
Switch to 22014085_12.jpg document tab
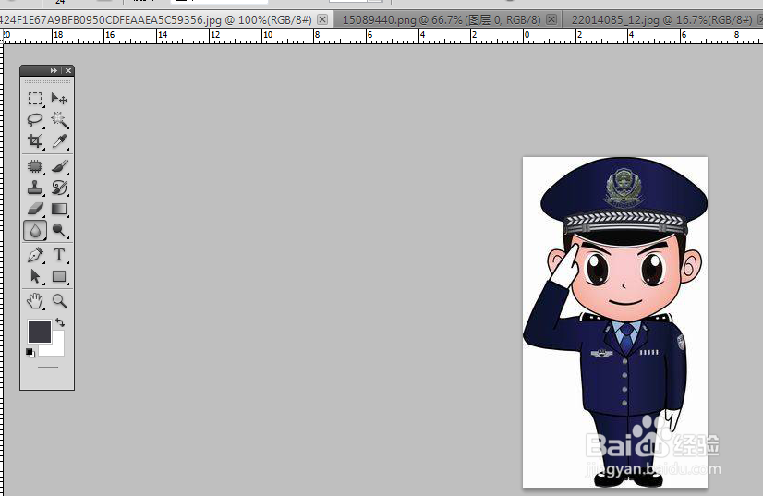tap(661, 20)
